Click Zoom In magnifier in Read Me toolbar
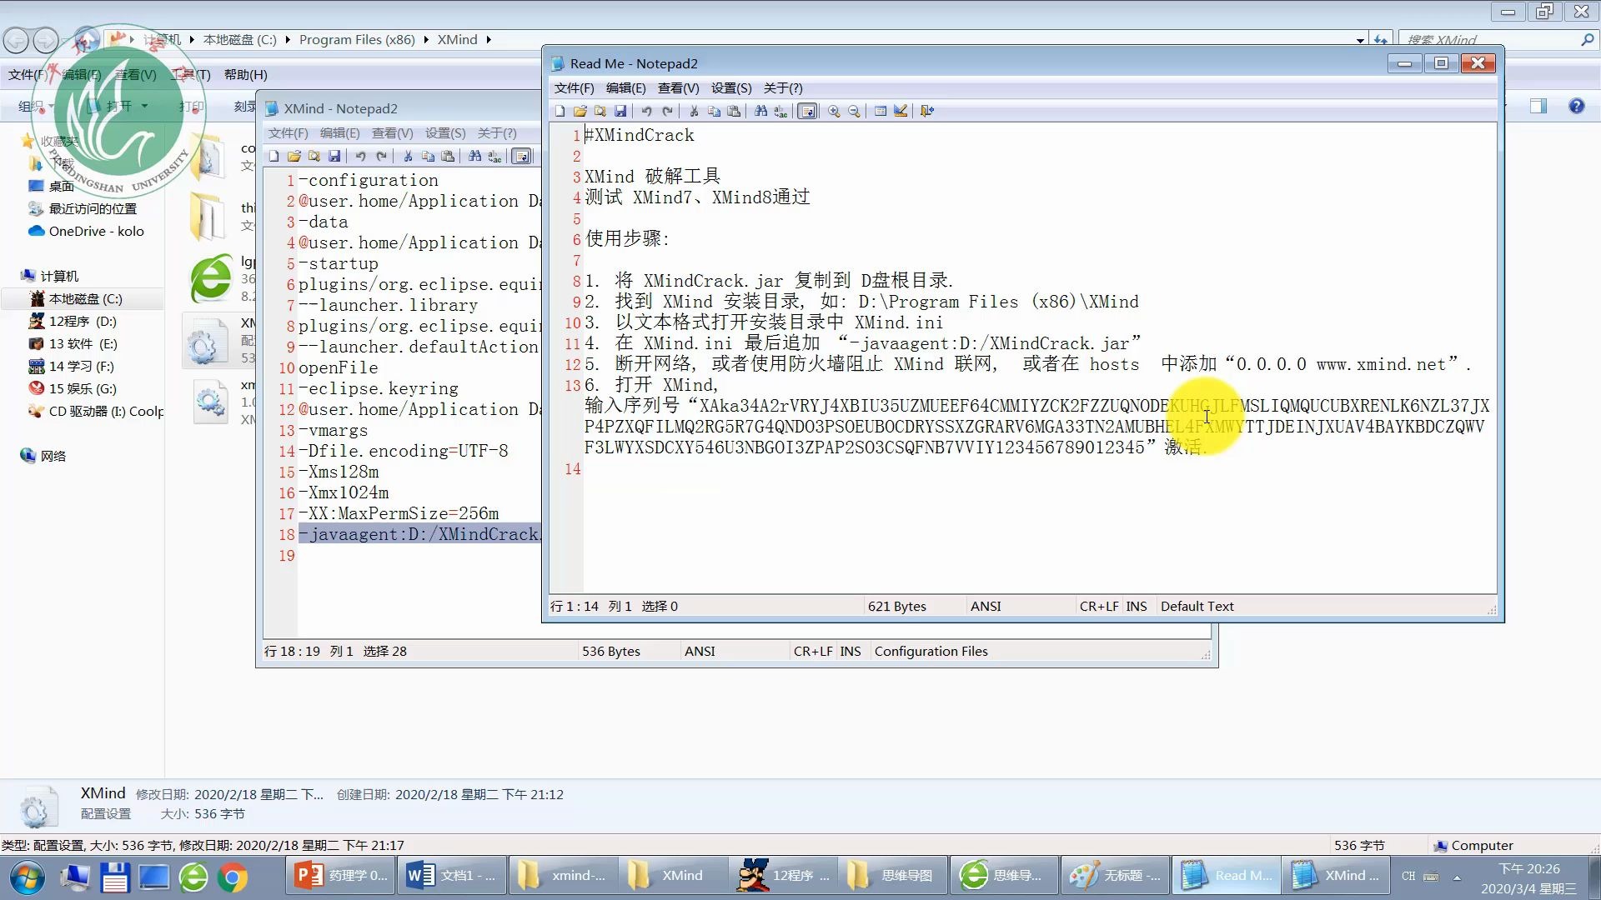 tap(834, 111)
